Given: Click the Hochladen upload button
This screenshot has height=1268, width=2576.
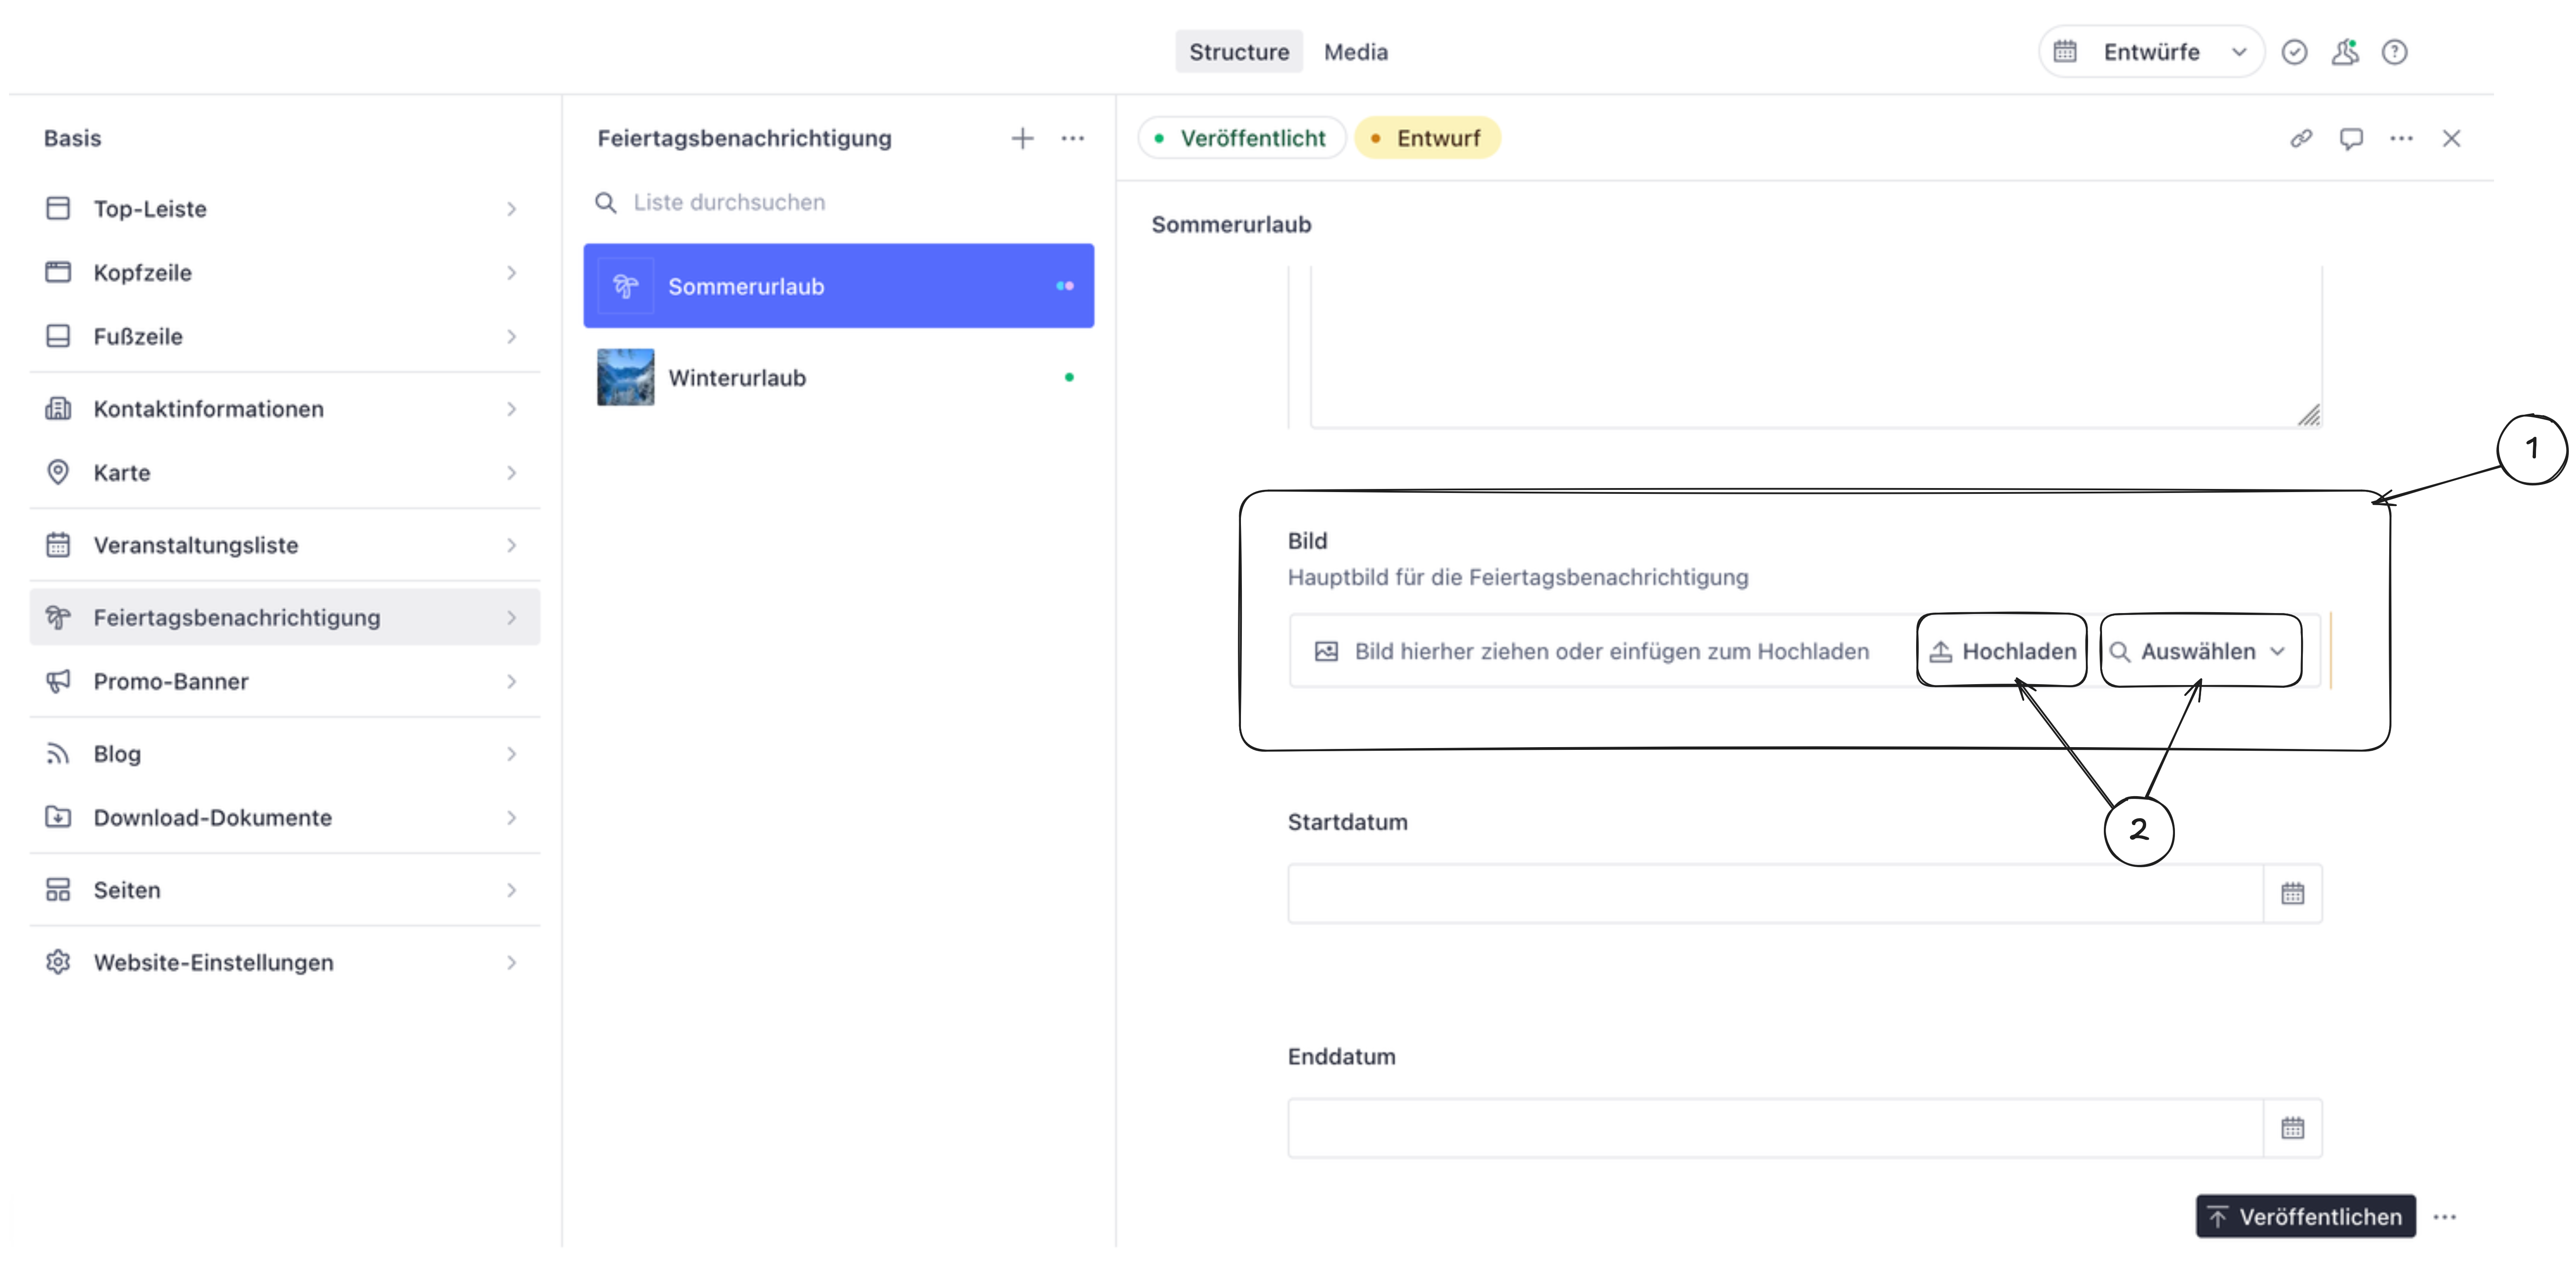Looking at the screenshot, I should (2002, 651).
